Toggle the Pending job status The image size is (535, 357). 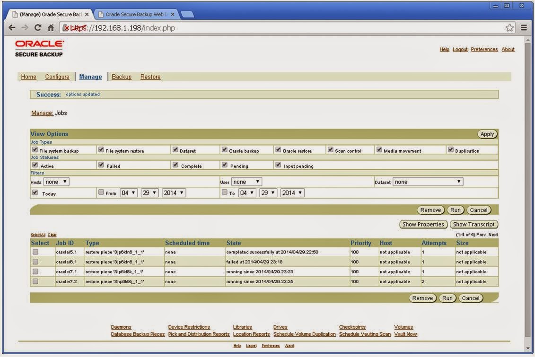(225, 165)
